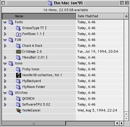
Task: Click the vertical scroll up arrow
Action: pyautogui.click(x=126, y=114)
